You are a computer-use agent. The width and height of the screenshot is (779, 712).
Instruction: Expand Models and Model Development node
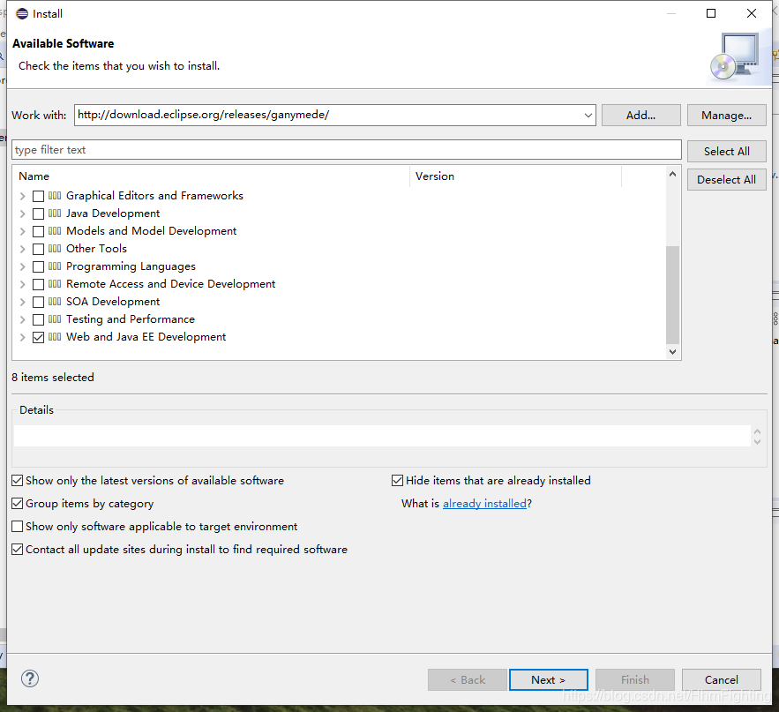(x=22, y=231)
